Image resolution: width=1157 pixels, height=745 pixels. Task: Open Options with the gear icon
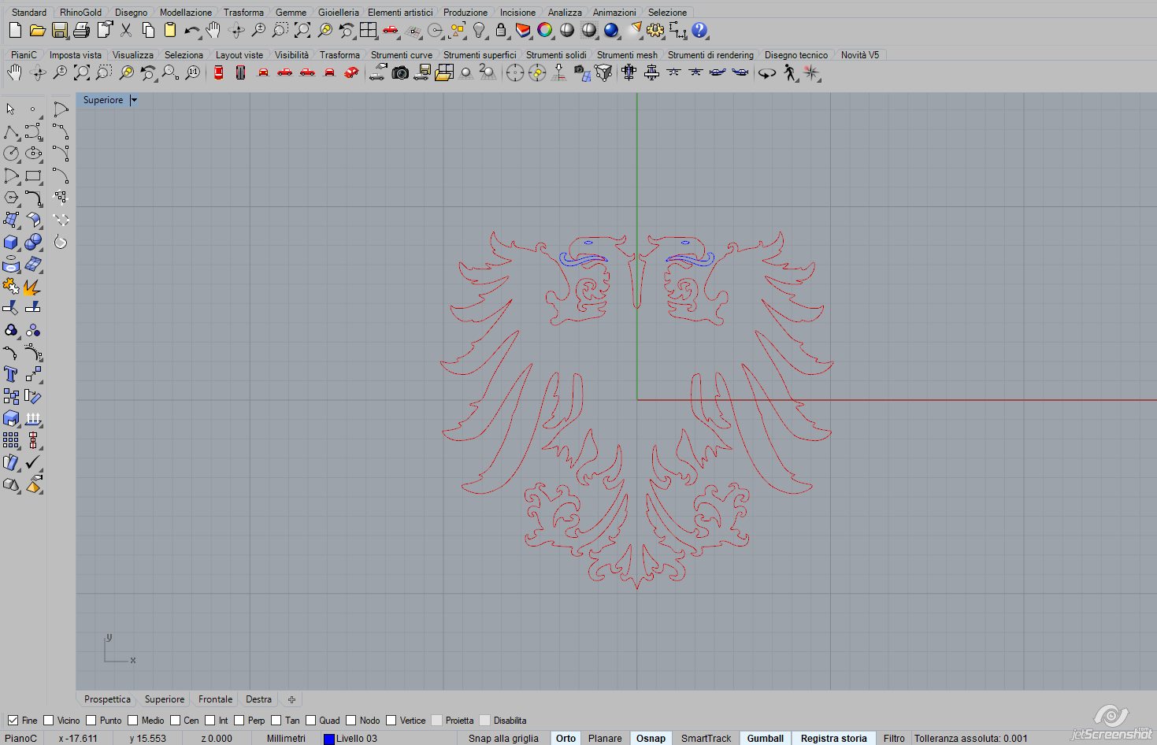[x=655, y=31]
